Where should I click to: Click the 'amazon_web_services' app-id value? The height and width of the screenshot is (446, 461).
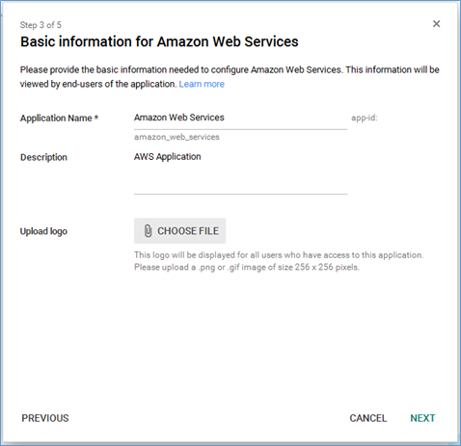[176, 137]
